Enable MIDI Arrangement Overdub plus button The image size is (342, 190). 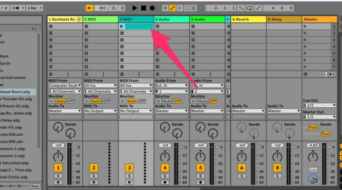pyautogui.click(x=165, y=8)
